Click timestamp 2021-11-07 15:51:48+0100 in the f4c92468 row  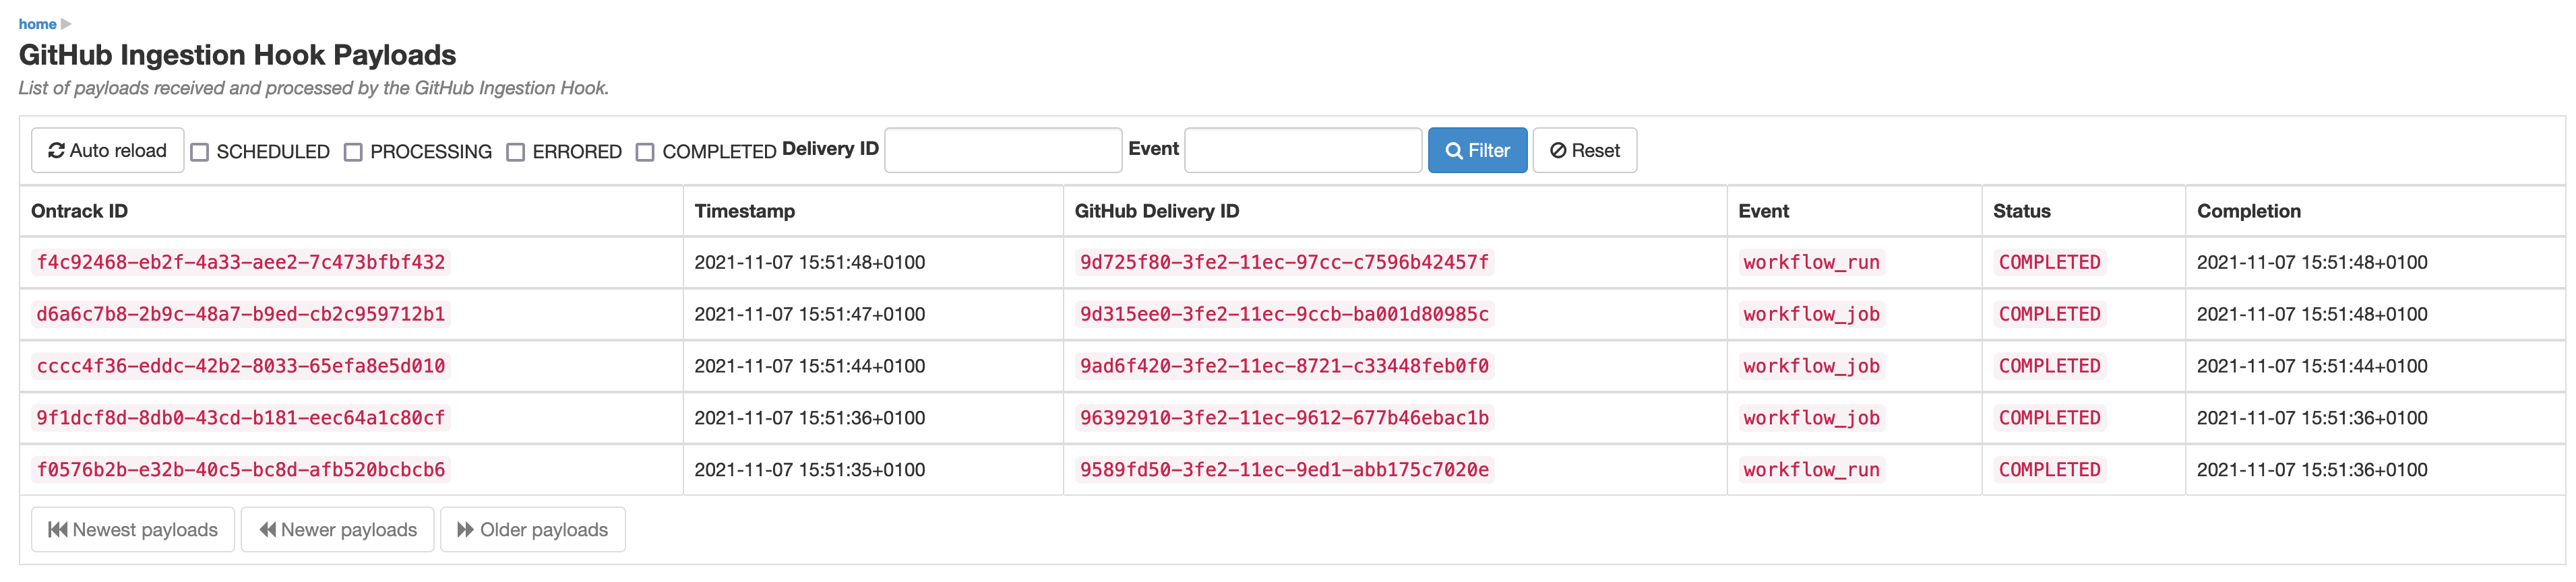(809, 262)
